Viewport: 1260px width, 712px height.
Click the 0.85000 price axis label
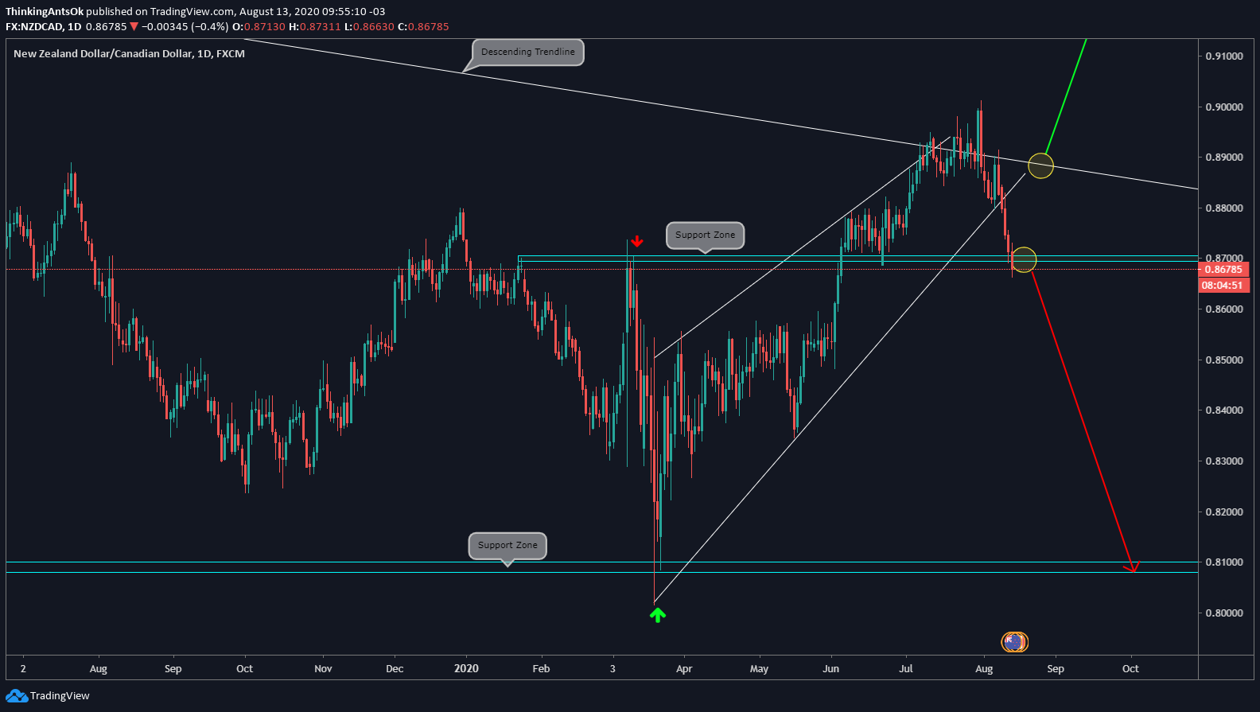[x=1224, y=360]
